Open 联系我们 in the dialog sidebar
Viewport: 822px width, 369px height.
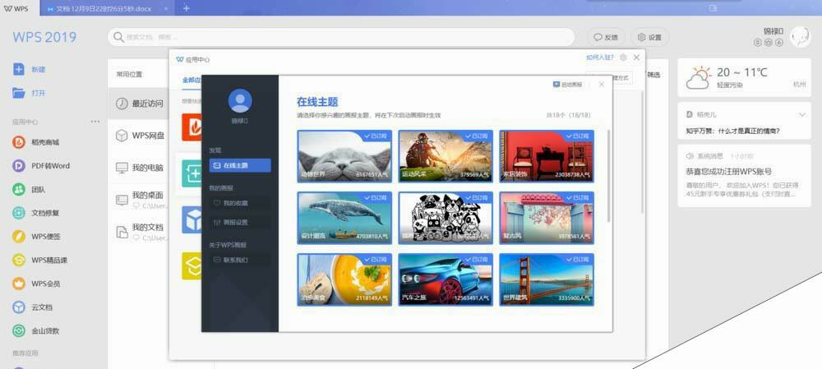(240, 260)
